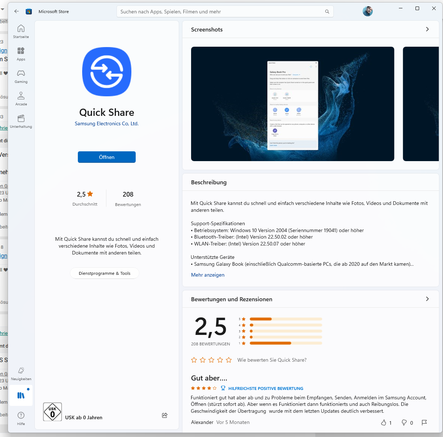
Task: Rate Quick Share one star
Action: (194, 360)
